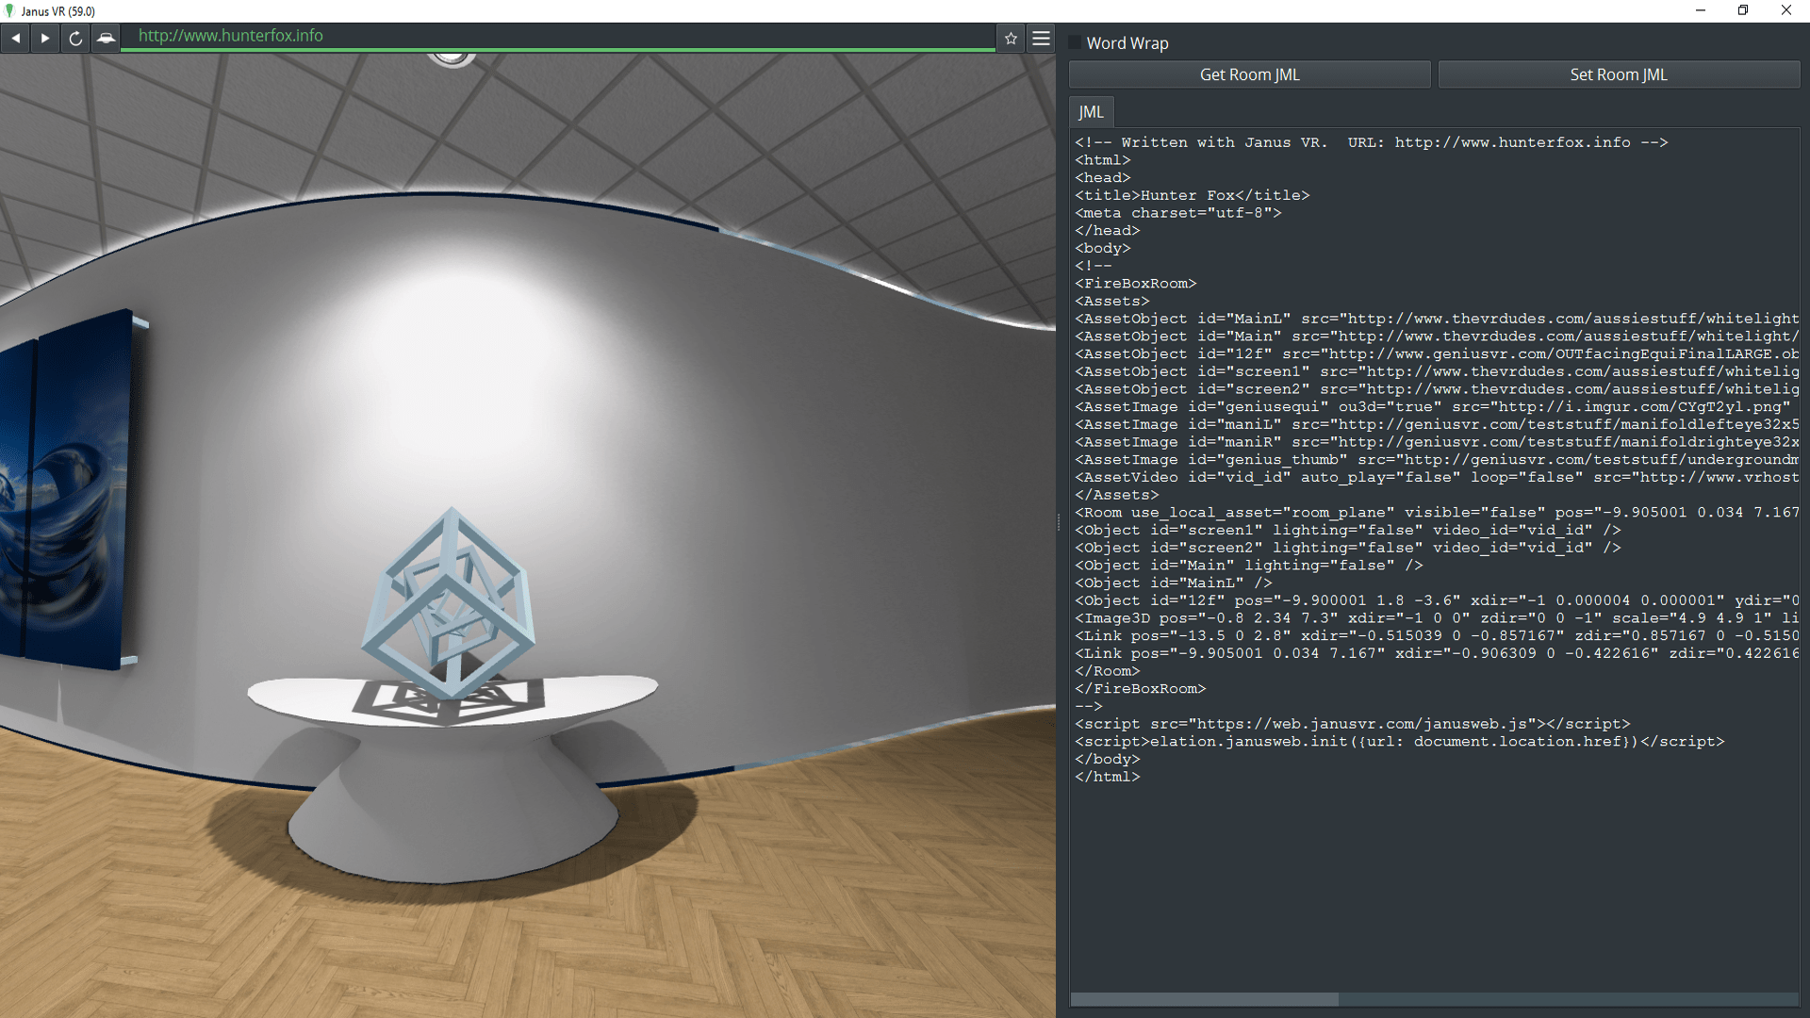Reload the hunterfox.info page
The height and width of the screenshot is (1018, 1810).
click(75, 38)
